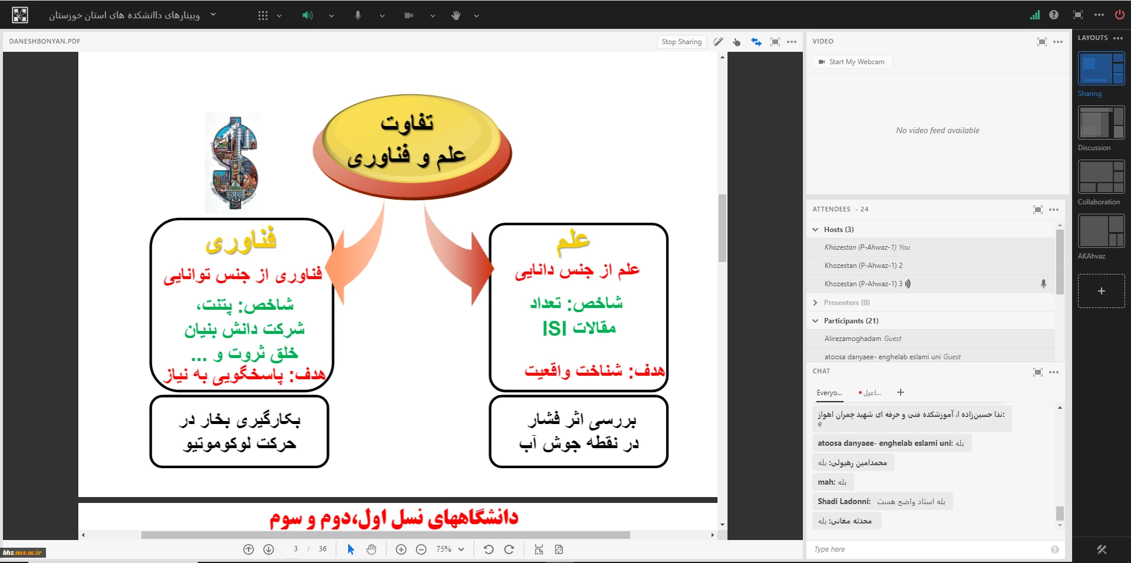Image resolution: width=1131 pixels, height=563 pixels.
Task: Maximize the Attendees pod
Action: click(1038, 210)
